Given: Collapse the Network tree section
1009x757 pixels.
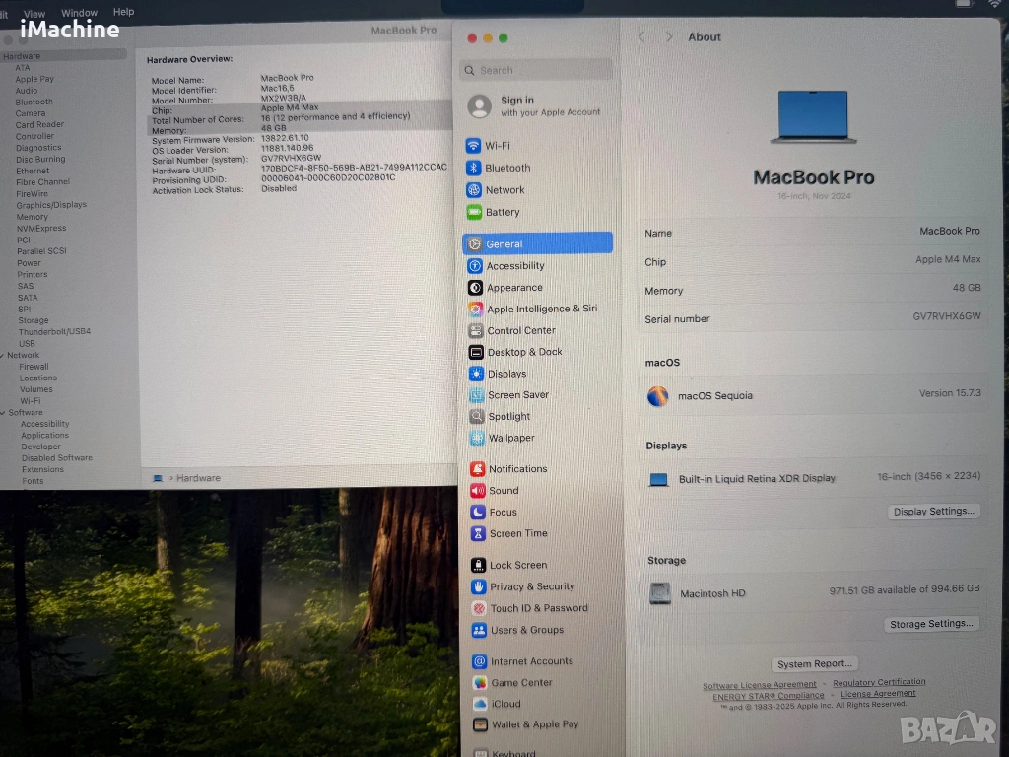Looking at the screenshot, I should pos(3,355).
